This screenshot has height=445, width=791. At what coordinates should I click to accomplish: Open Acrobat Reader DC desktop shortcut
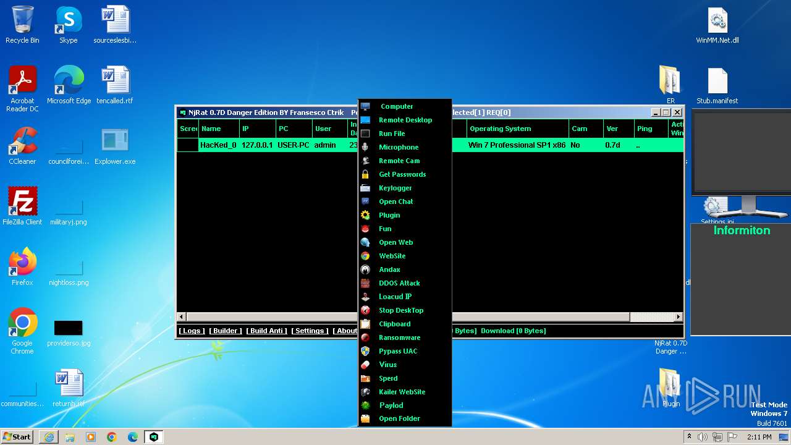tap(22, 89)
